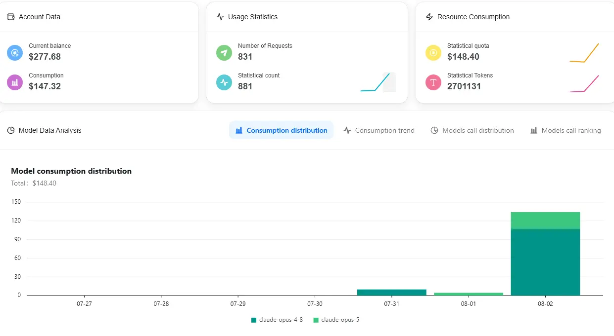Open the Models call distribution tab
The width and height of the screenshot is (614, 336).
pyautogui.click(x=472, y=130)
